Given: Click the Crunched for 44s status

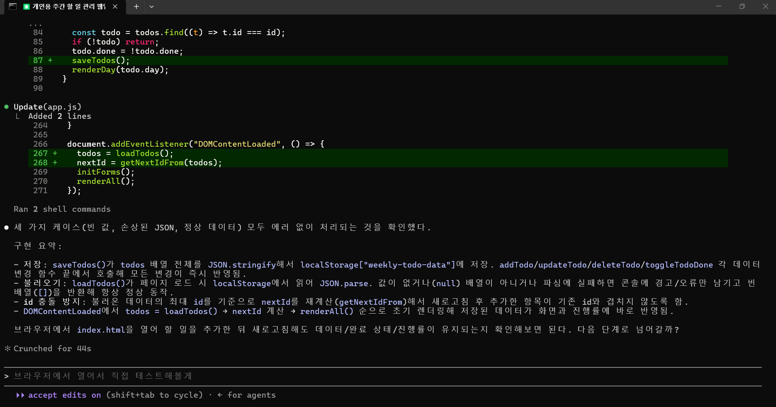Looking at the screenshot, I should click(52, 348).
